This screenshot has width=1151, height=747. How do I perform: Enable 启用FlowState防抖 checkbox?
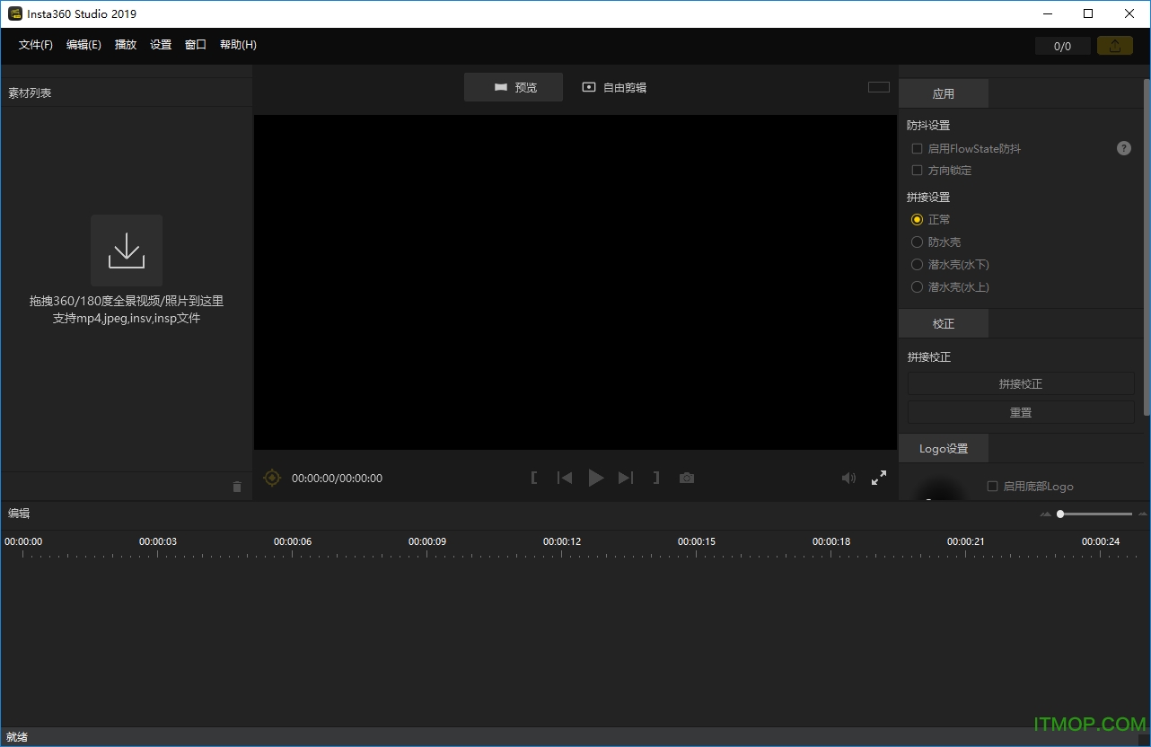point(917,148)
